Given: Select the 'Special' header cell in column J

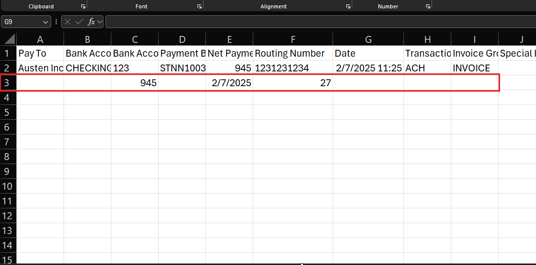Looking at the screenshot, I should tap(517, 53).
